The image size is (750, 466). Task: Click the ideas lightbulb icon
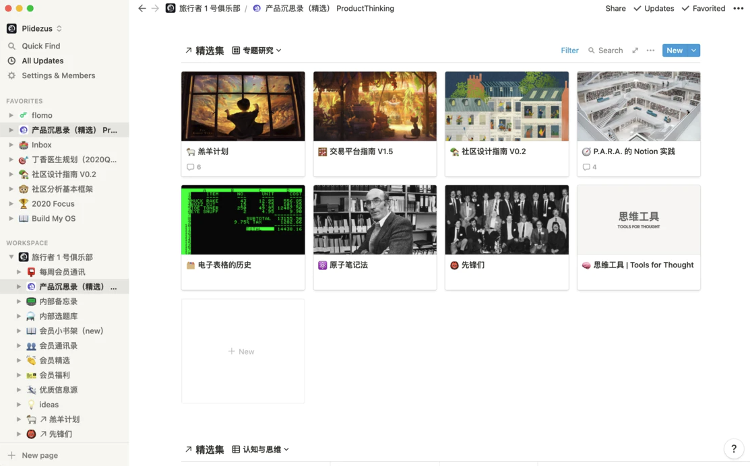(31, 404)
